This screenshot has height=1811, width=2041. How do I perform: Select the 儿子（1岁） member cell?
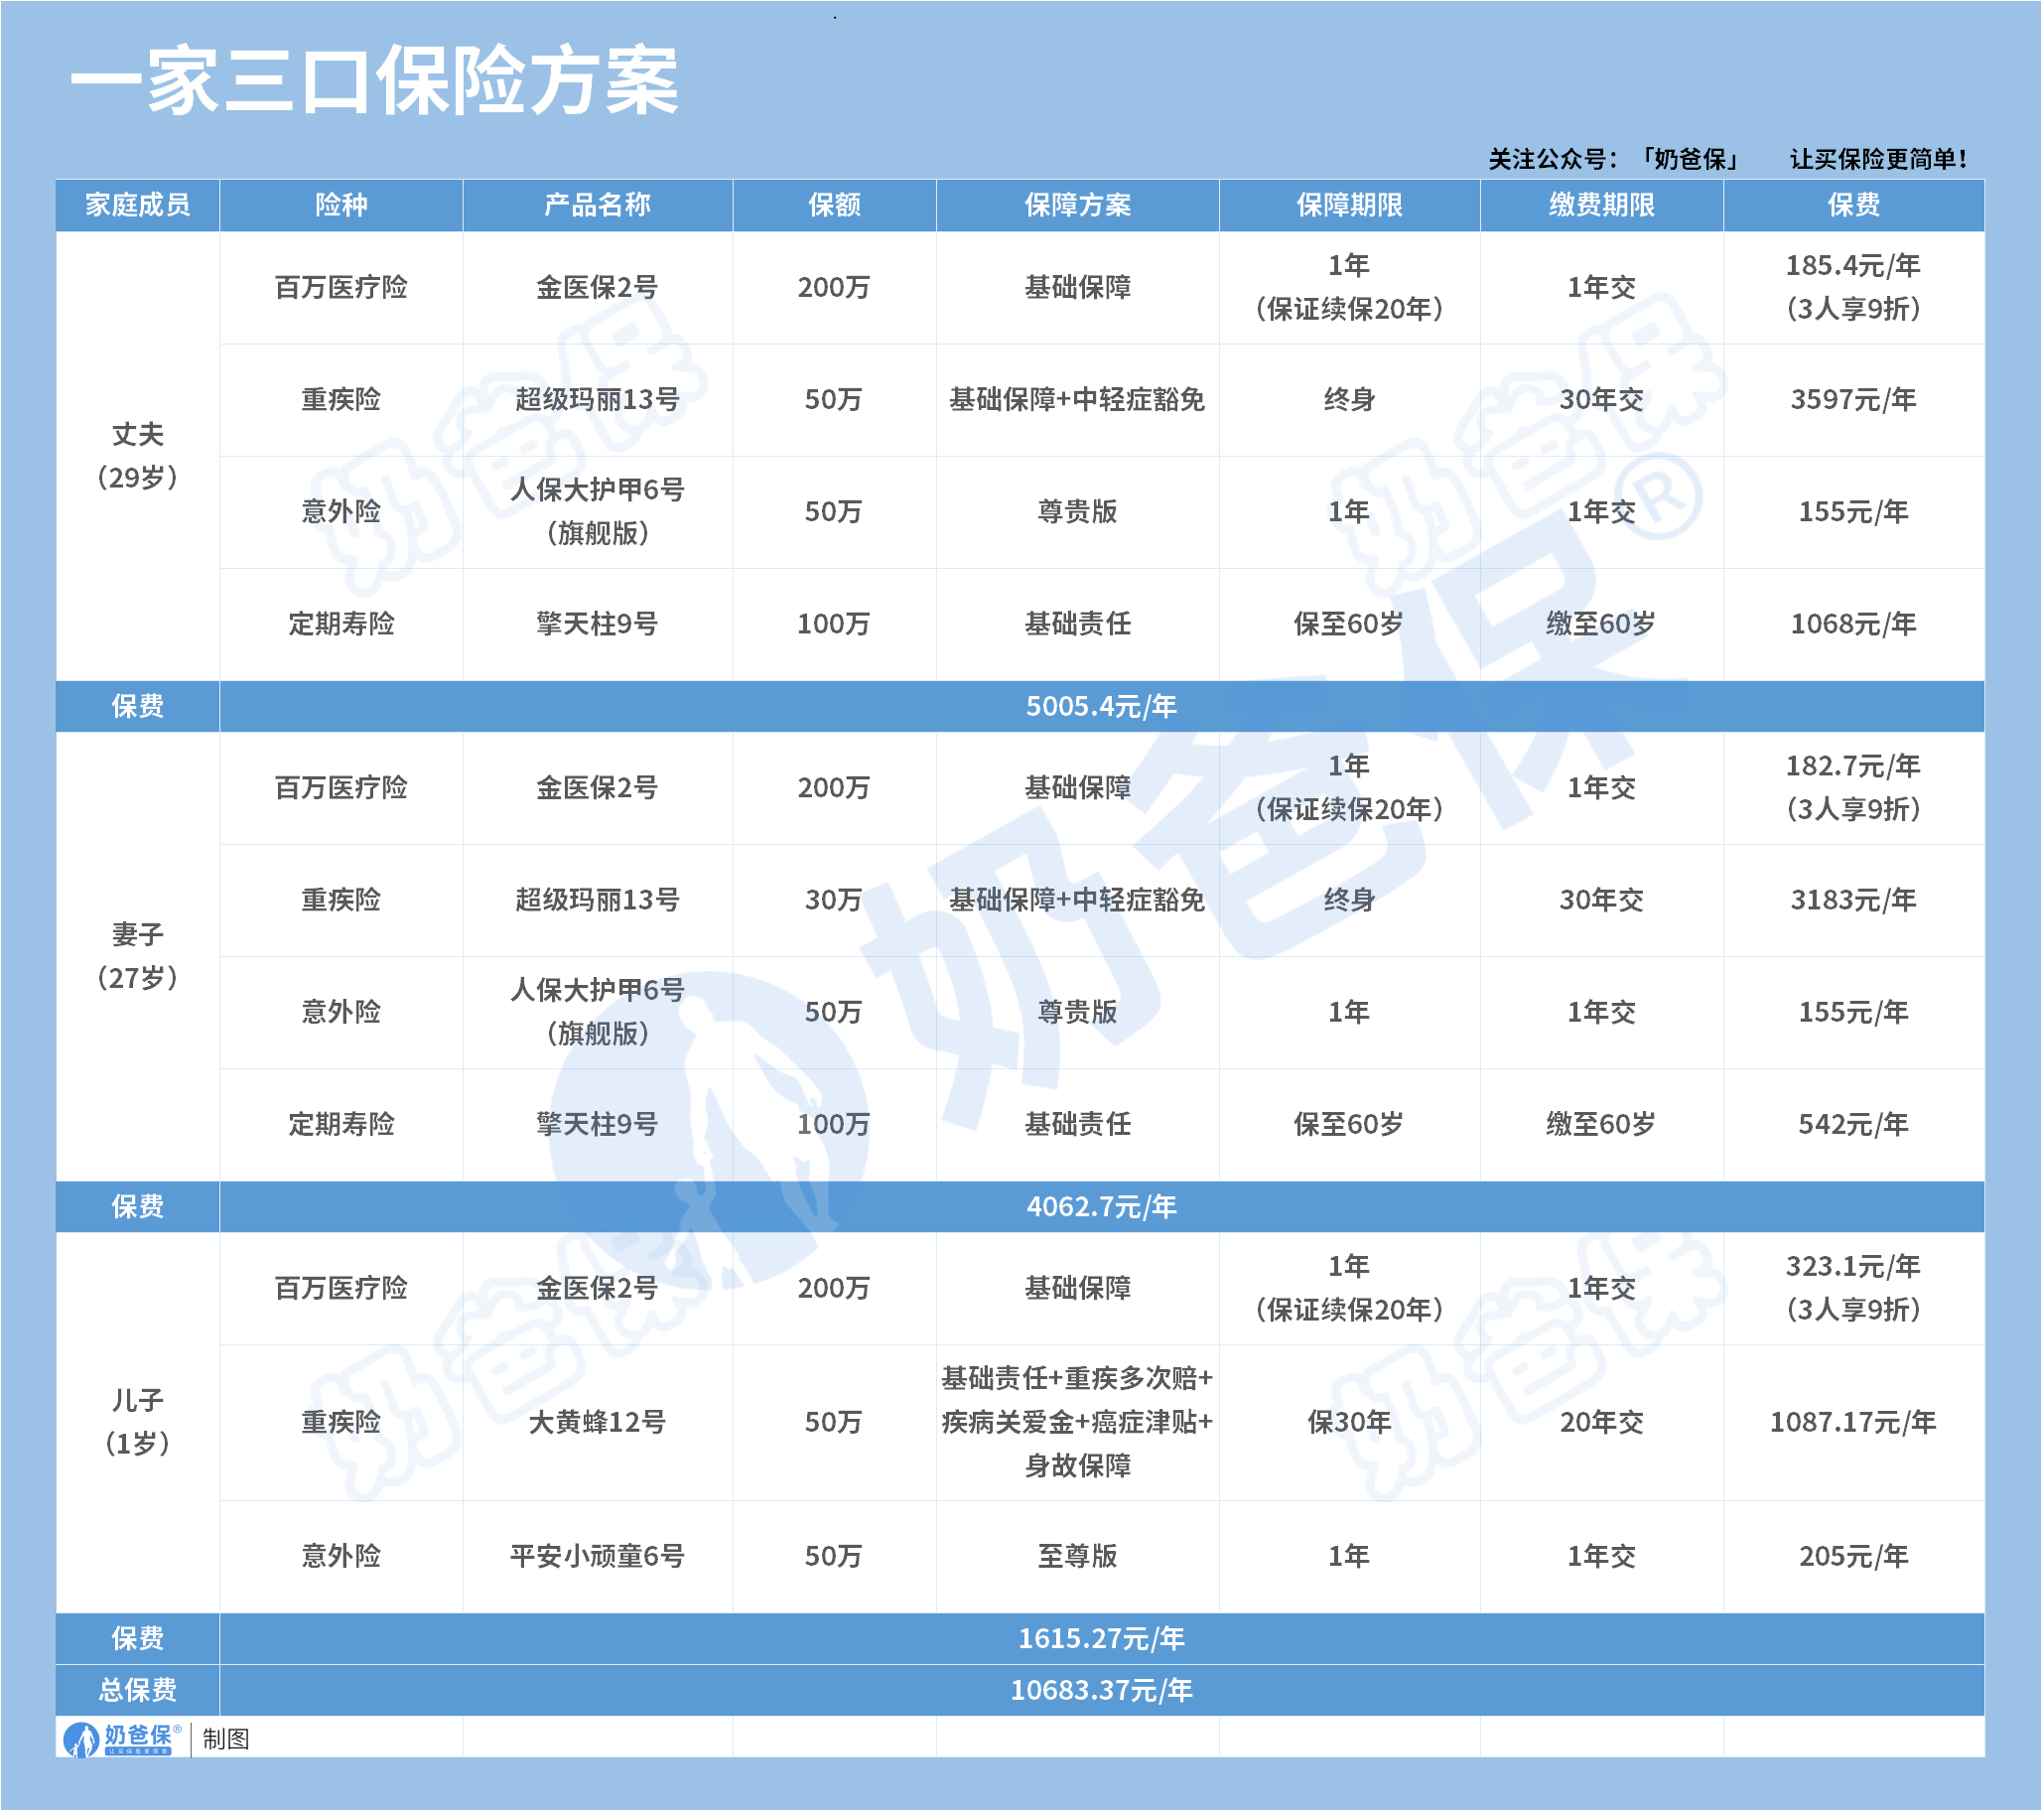[137, 1422]
